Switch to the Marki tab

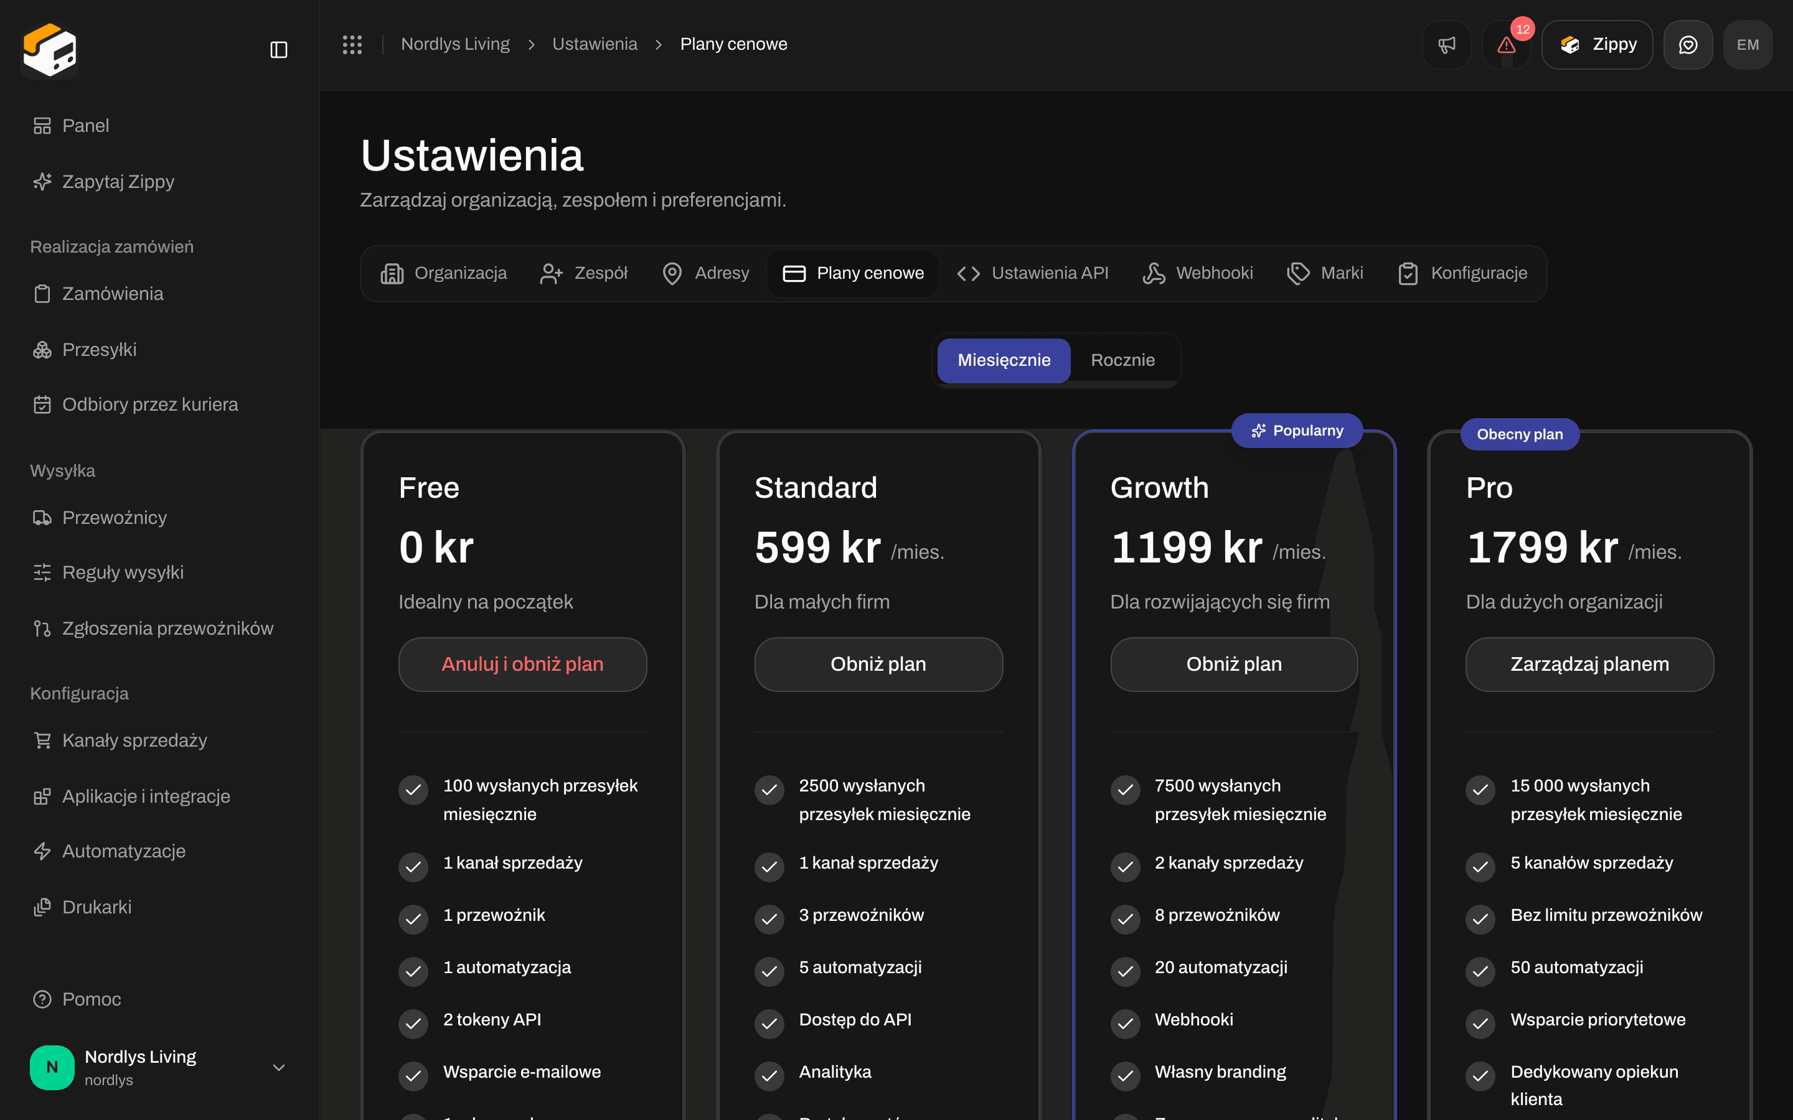point(1325,273)
